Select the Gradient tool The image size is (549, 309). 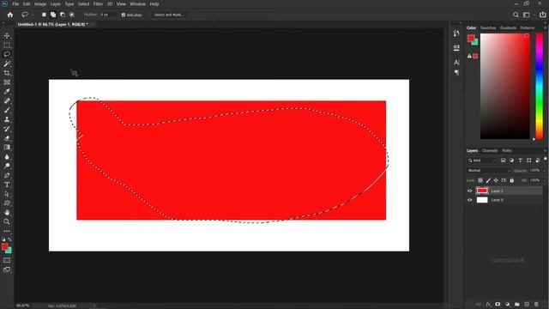coord(7,147)
